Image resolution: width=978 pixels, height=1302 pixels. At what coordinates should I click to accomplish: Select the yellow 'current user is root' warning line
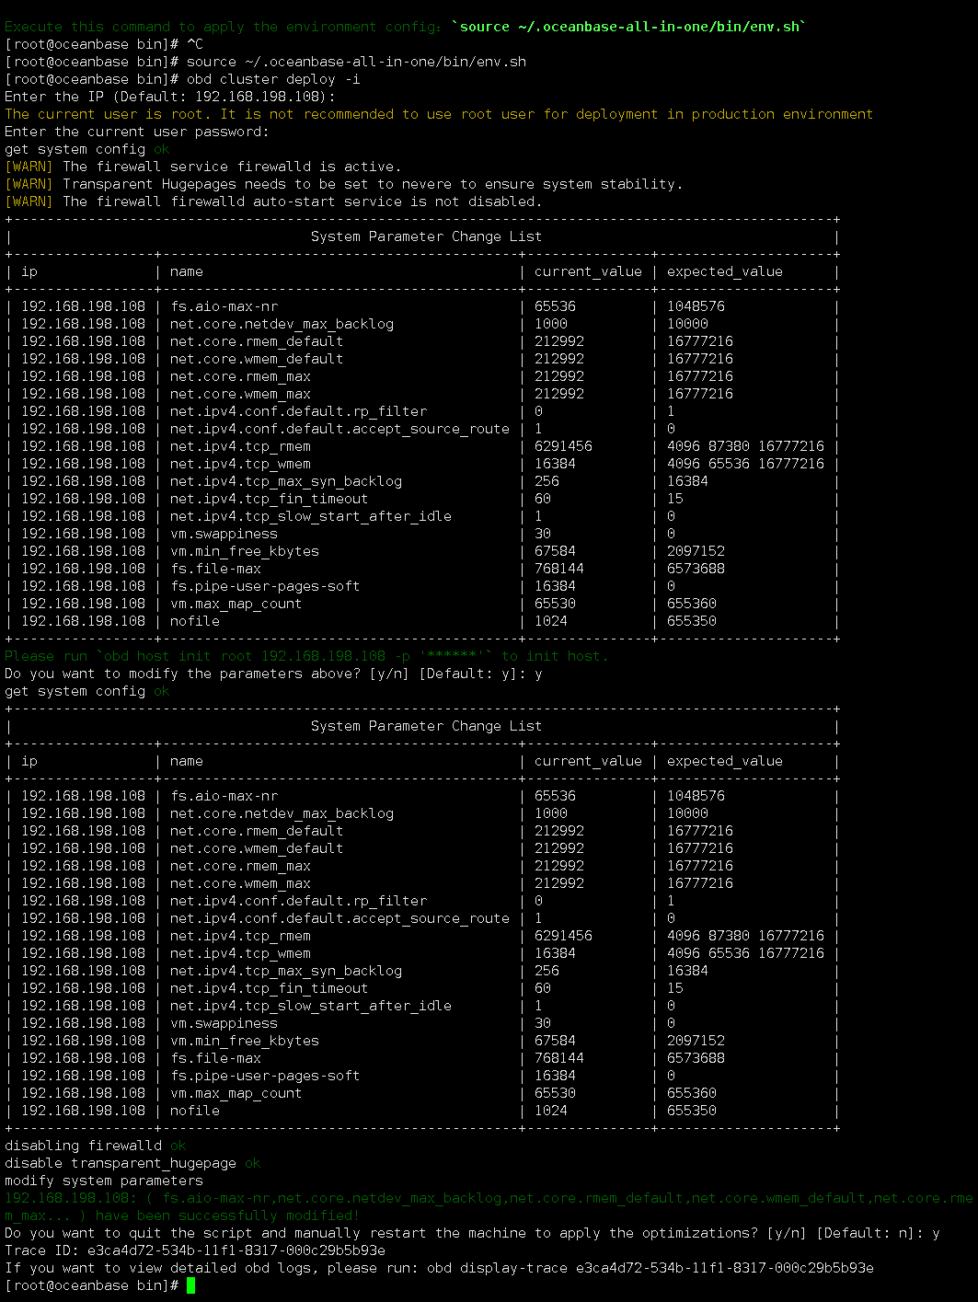[439, 114]
